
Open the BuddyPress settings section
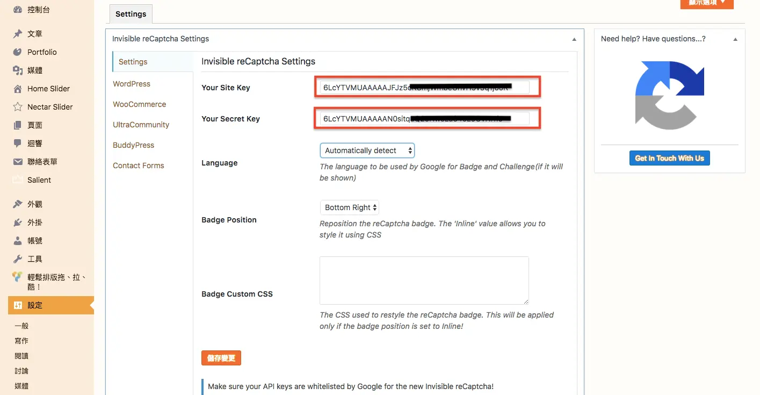[134, 145]
